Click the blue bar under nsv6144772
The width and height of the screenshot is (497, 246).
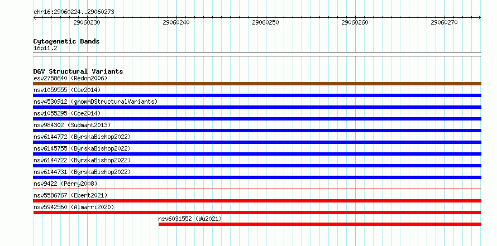pyautogui.click(x=257, y=142)
